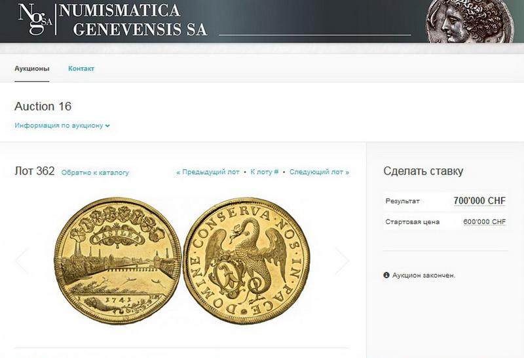Click 'К лоту #' jump link
Screen dimensions: 524x358
coord(265,172)
